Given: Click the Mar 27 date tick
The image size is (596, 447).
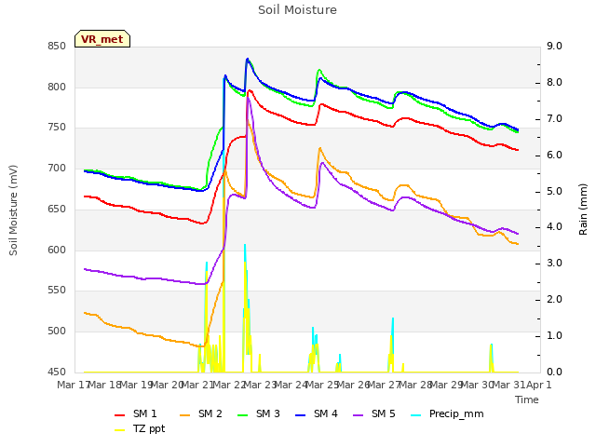Looking at the screenshot, I should [385, 386].
